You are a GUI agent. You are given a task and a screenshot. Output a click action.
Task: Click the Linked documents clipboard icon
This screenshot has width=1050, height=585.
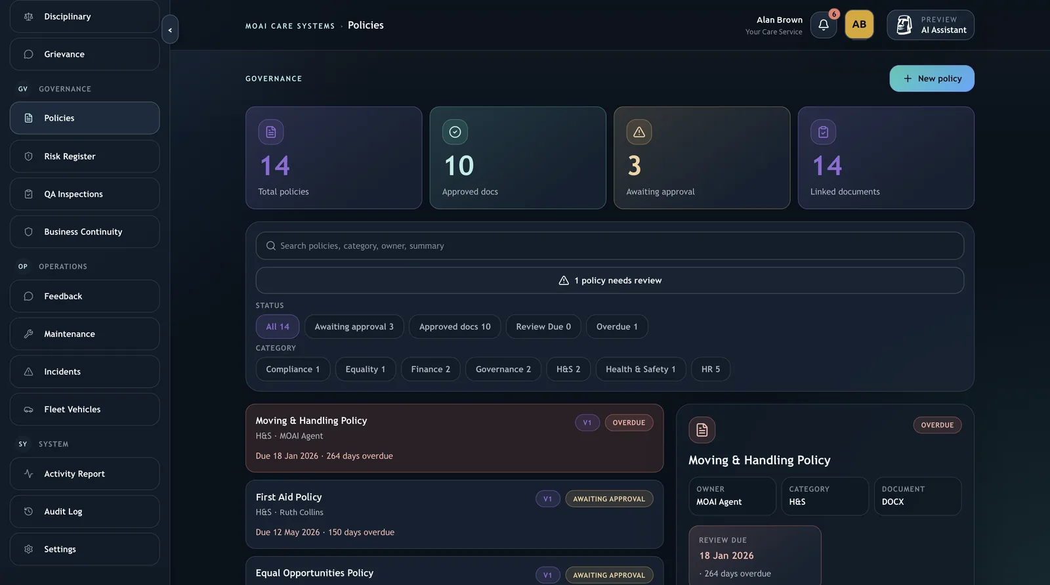pyautogui.click(x=823, y=132)
